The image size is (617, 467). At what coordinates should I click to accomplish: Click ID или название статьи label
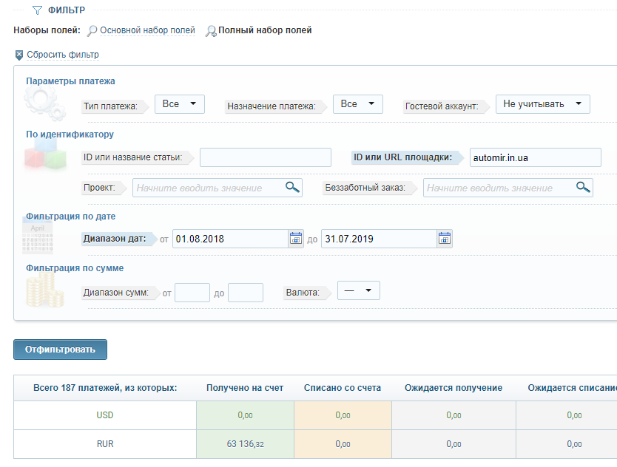(x=132, y=157)
